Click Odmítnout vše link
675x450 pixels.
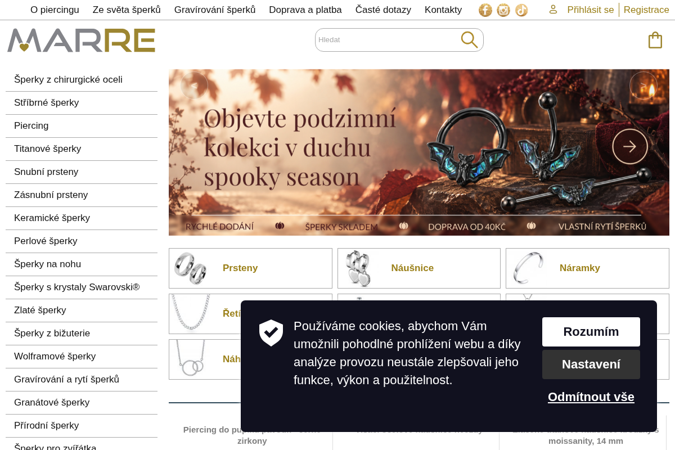591,397
